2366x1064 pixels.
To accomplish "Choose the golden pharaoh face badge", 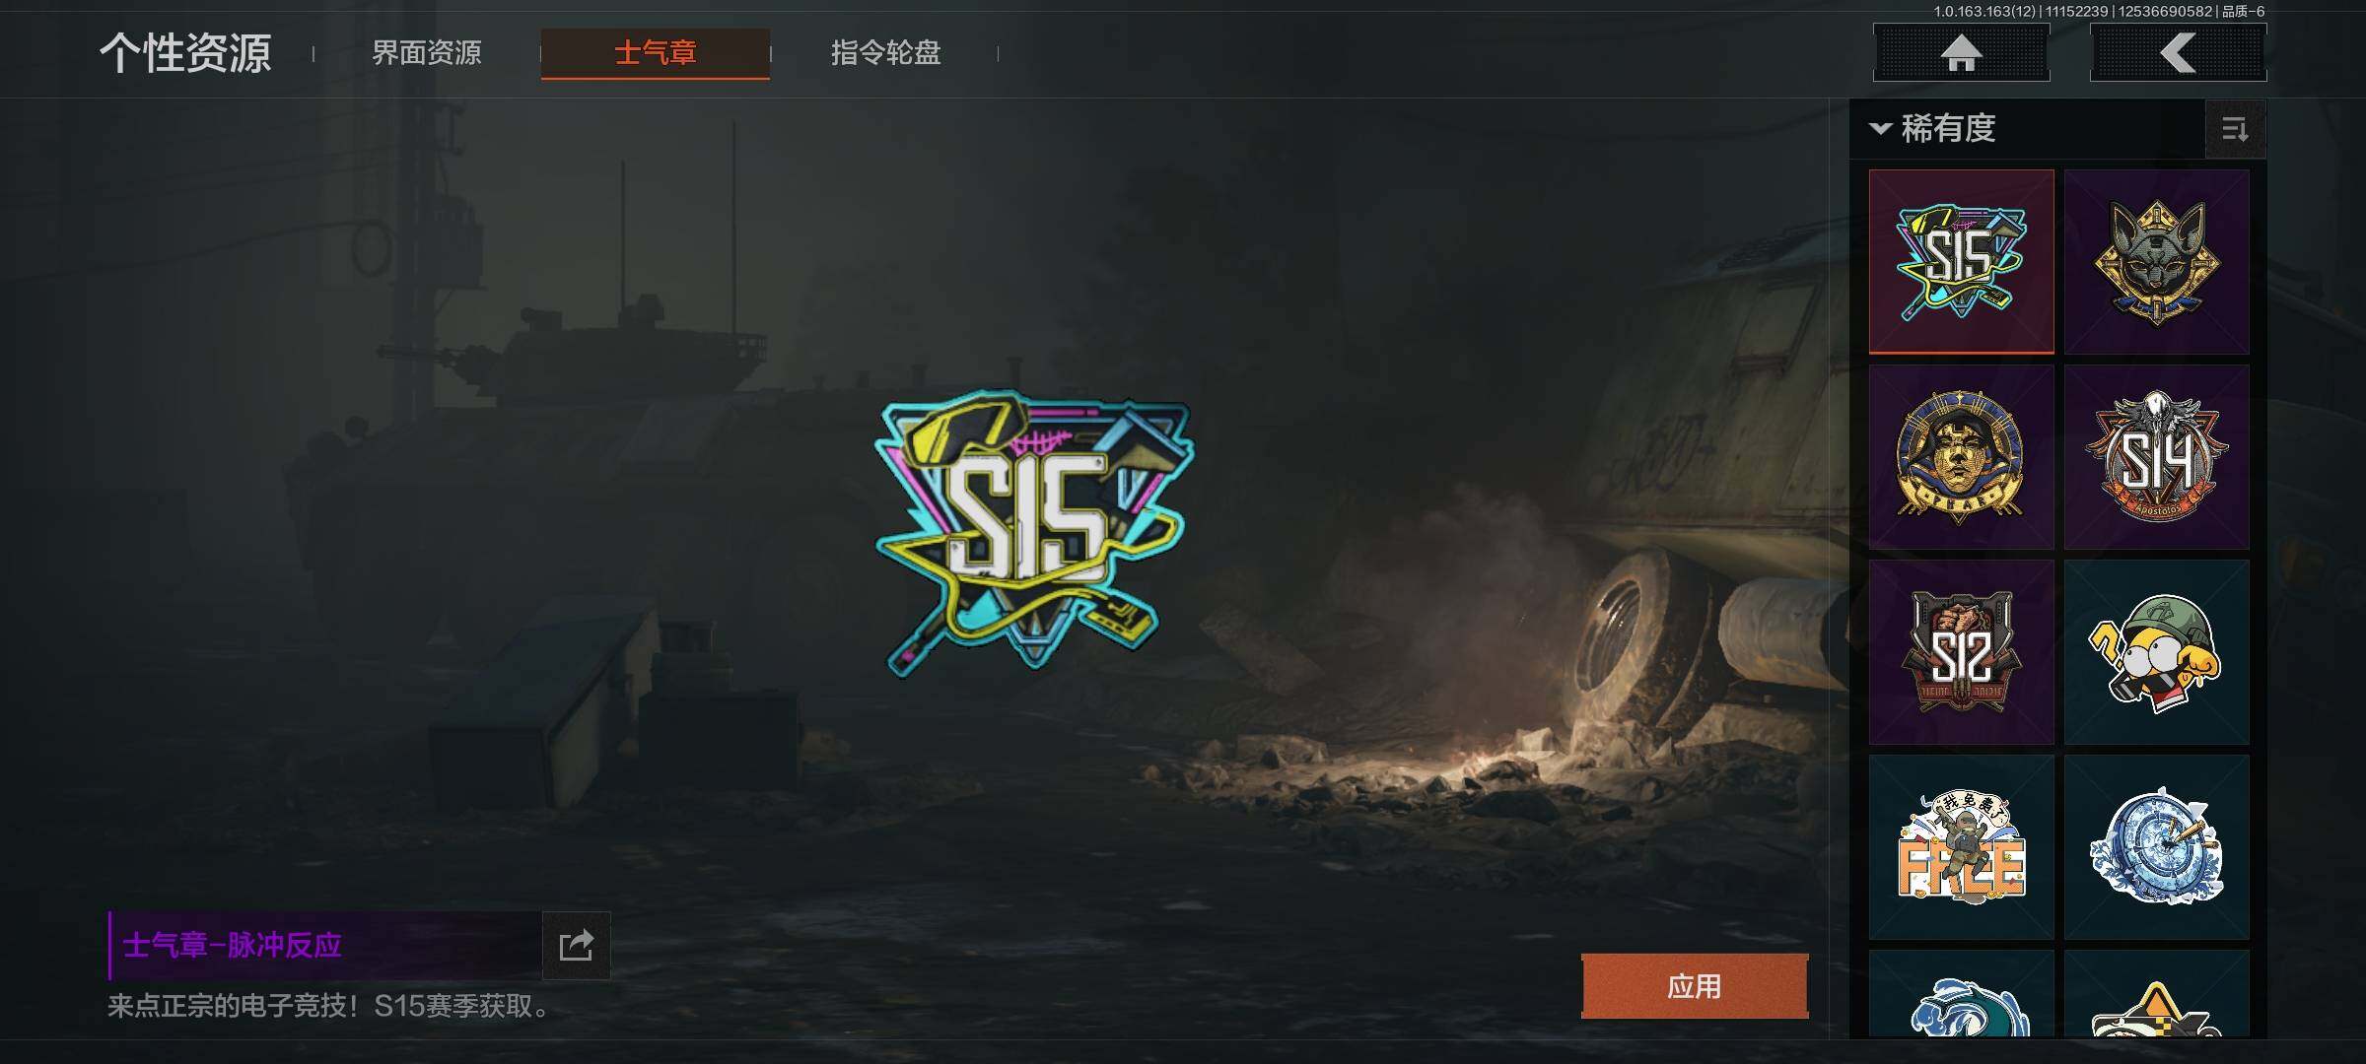I will point(1961,456).
